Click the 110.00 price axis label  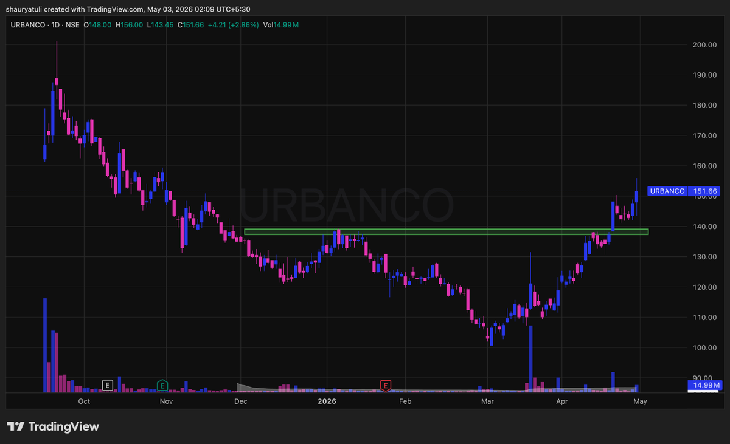(704, 318)
